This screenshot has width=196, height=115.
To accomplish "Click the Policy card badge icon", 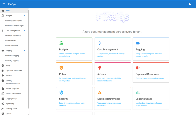I will coord(61,68).
